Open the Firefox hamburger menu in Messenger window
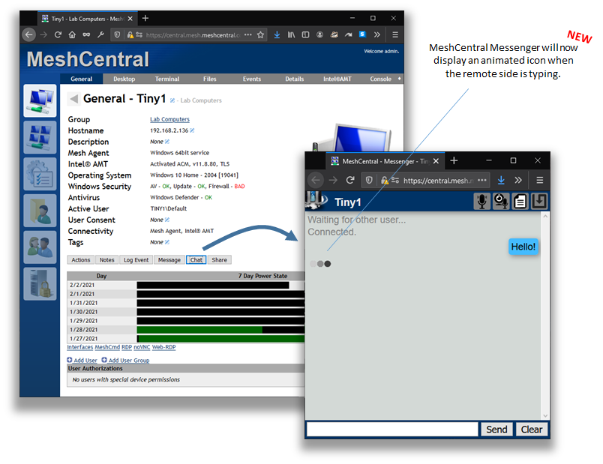603x464 pixels. [x=540, y=180]
